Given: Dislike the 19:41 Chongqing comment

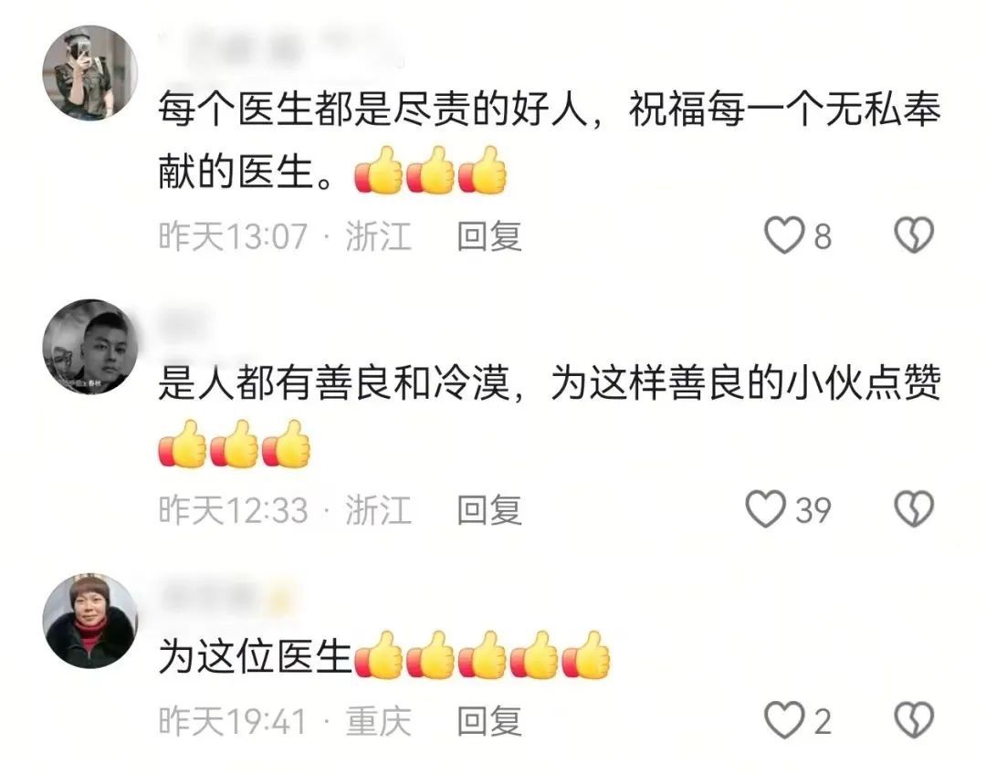Looking at the screenshot, I should [914, 720].
